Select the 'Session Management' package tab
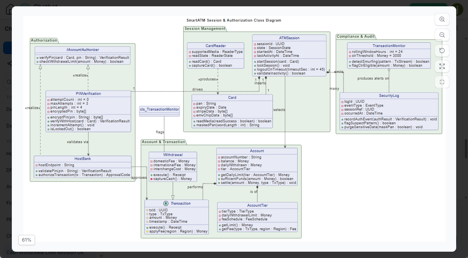468x258 pixels. [205, 29]
